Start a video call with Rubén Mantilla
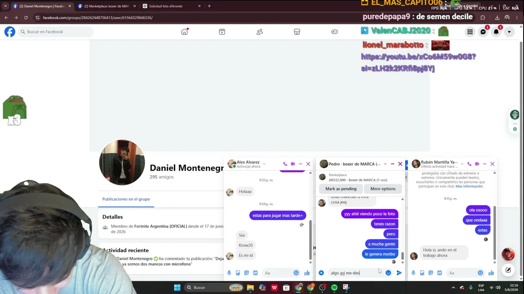 477,164
